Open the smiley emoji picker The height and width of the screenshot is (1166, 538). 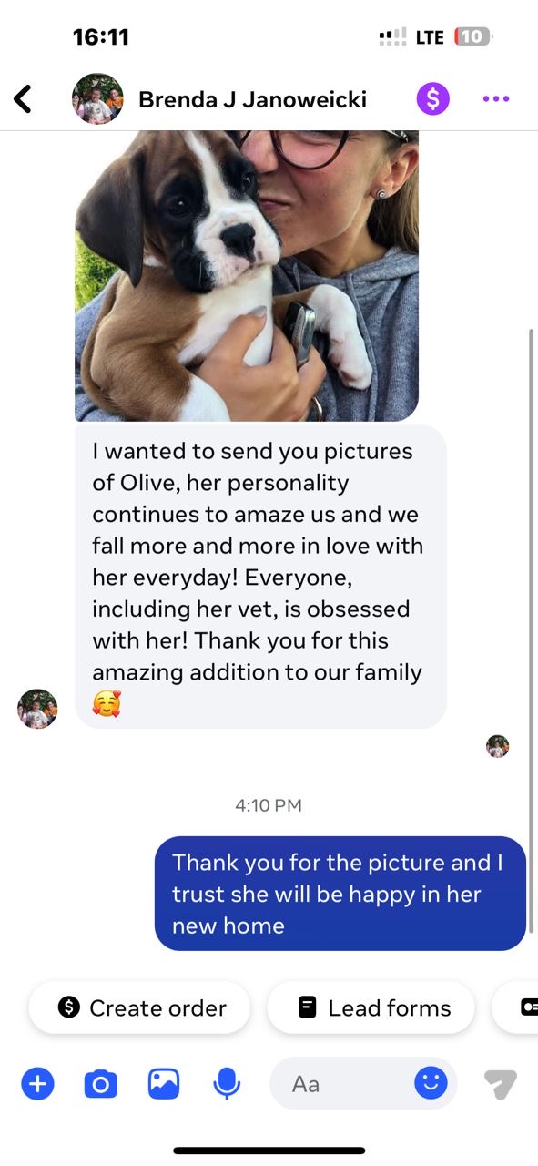coord(431,1083)
